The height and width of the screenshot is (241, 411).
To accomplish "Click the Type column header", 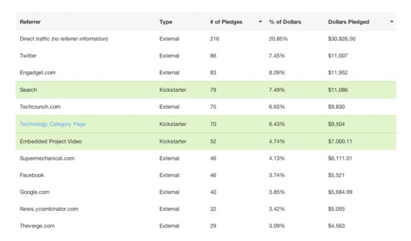I will [166, 22].
